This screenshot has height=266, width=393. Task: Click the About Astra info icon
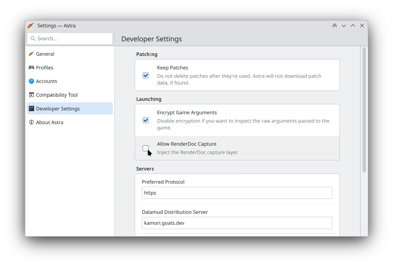click(x=31, y=122)
